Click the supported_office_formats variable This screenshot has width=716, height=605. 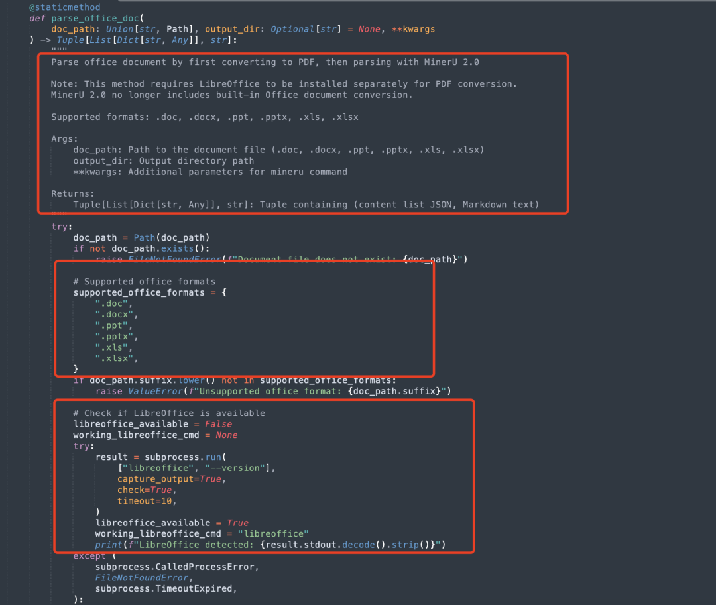[139, 292]
